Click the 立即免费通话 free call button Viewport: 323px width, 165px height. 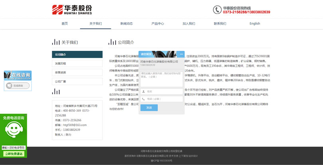(14, 154)
